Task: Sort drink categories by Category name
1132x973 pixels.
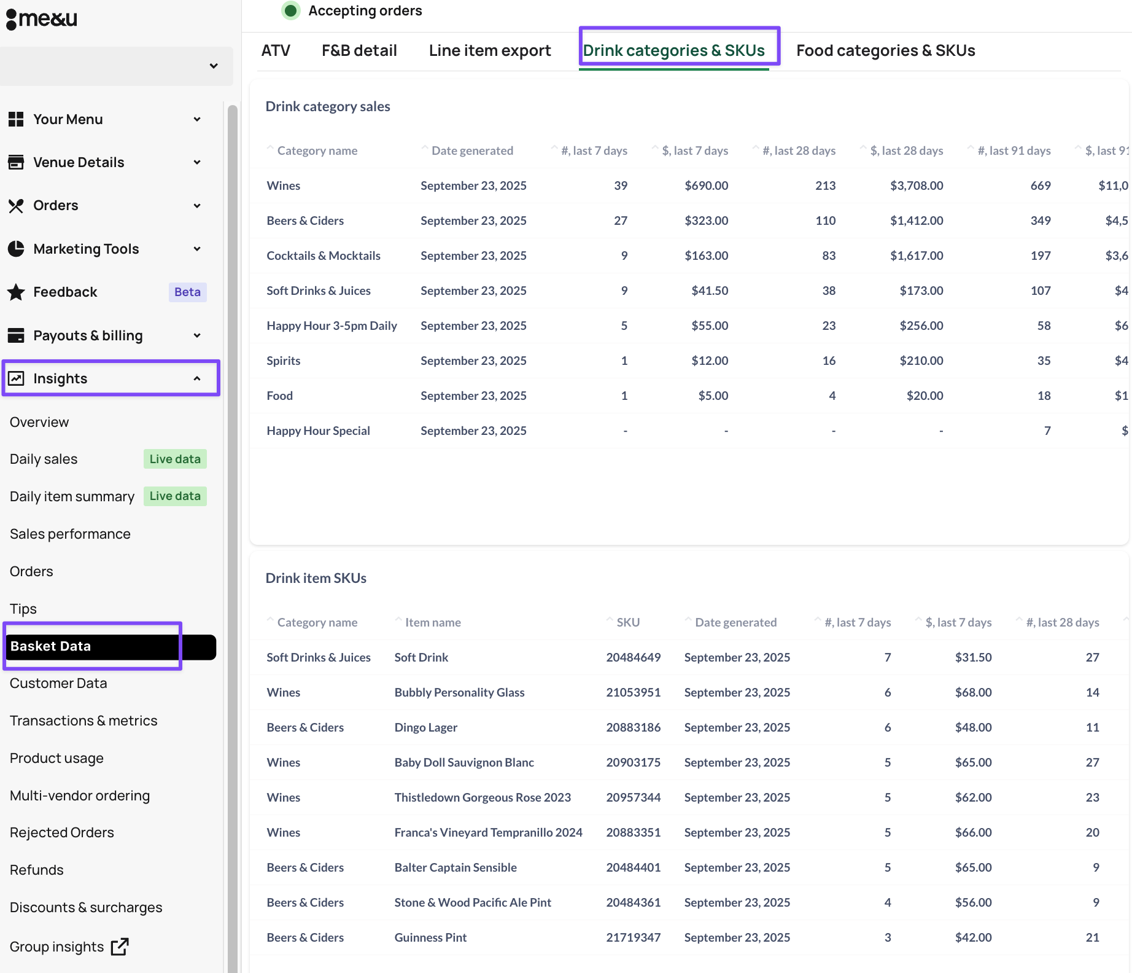Action: pyautogui.click(x=317, y=150)
